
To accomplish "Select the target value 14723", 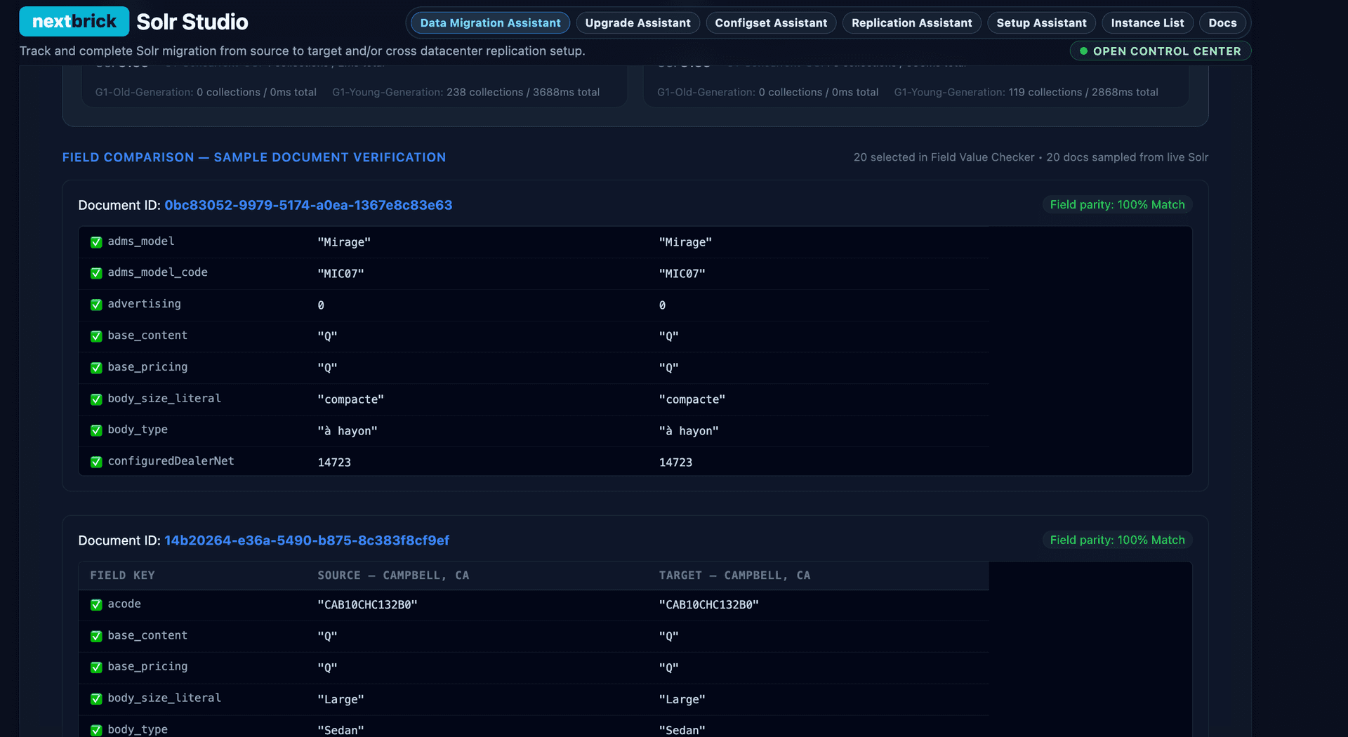I will click(675, 463).
